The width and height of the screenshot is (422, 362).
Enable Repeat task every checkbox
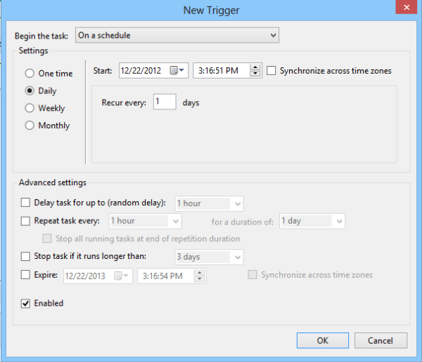(25, 221)
